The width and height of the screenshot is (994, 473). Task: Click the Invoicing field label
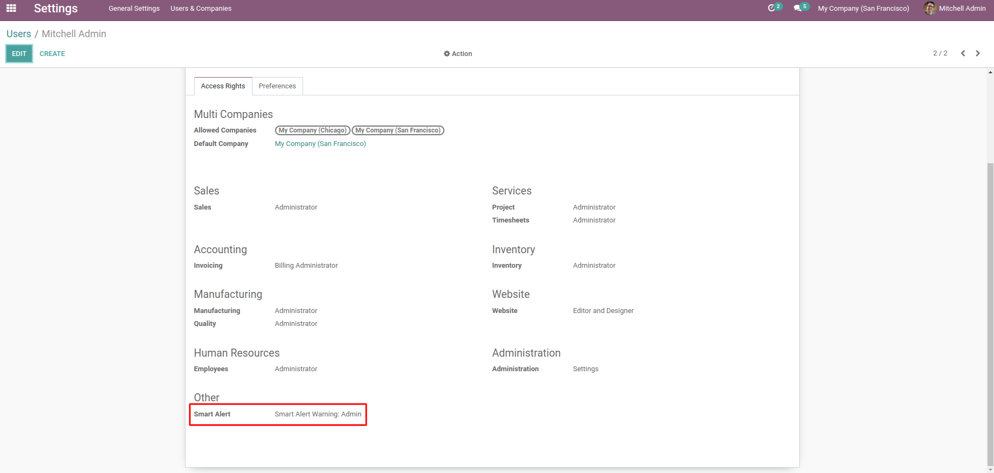pyautogui.click(x=208, y=266)
